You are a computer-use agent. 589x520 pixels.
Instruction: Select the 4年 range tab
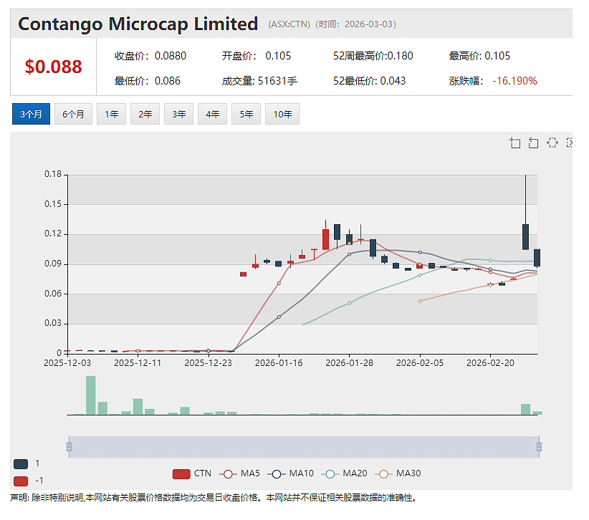(212, 114)
